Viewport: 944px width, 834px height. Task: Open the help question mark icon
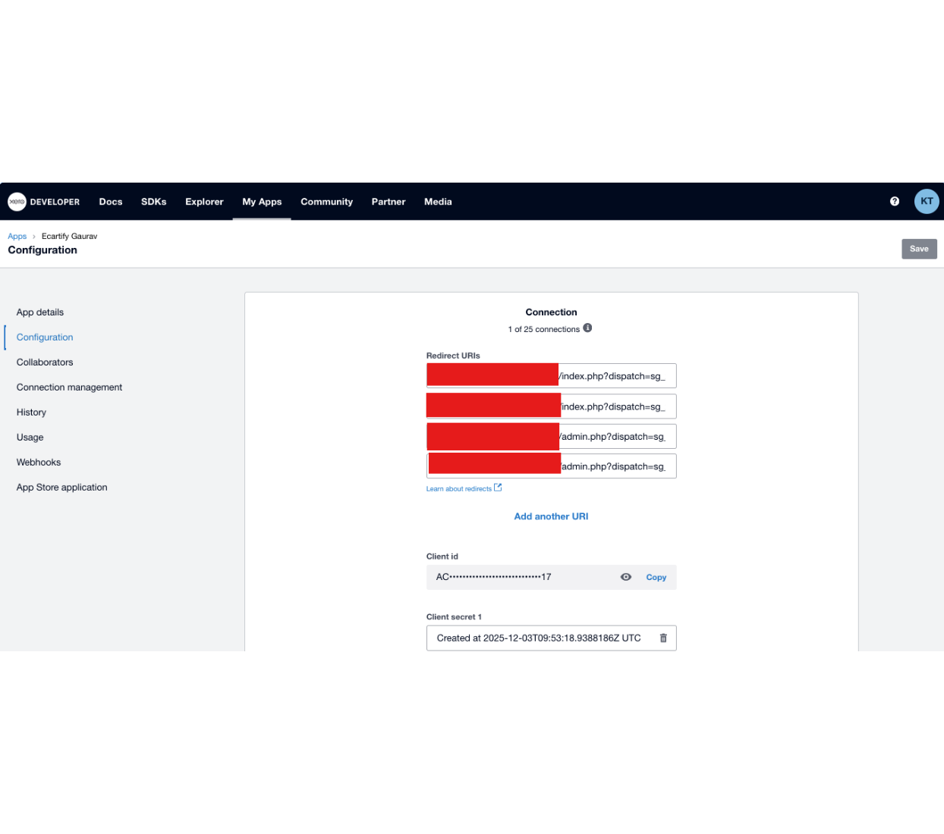pyautogui.click(x=895, y=202)
